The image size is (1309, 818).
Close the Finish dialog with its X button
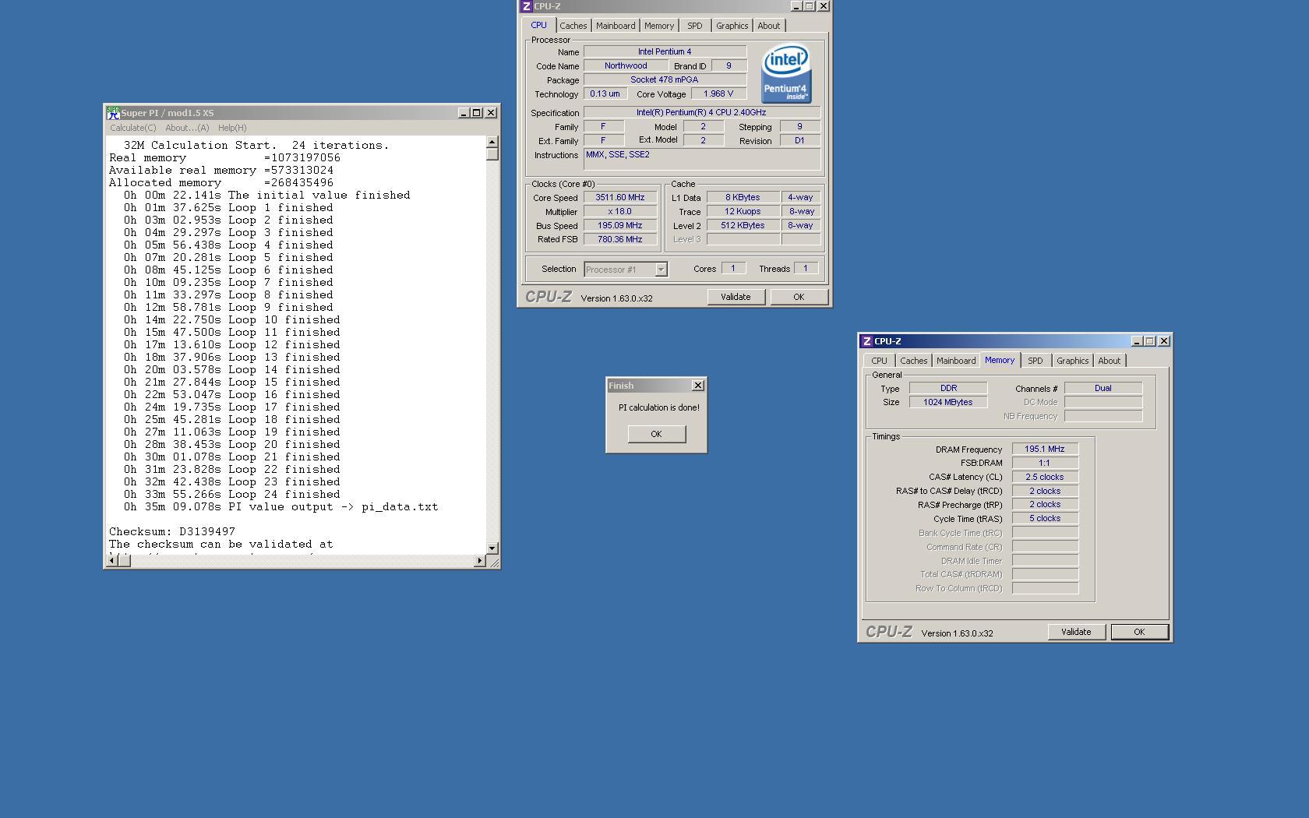(698, 386)
